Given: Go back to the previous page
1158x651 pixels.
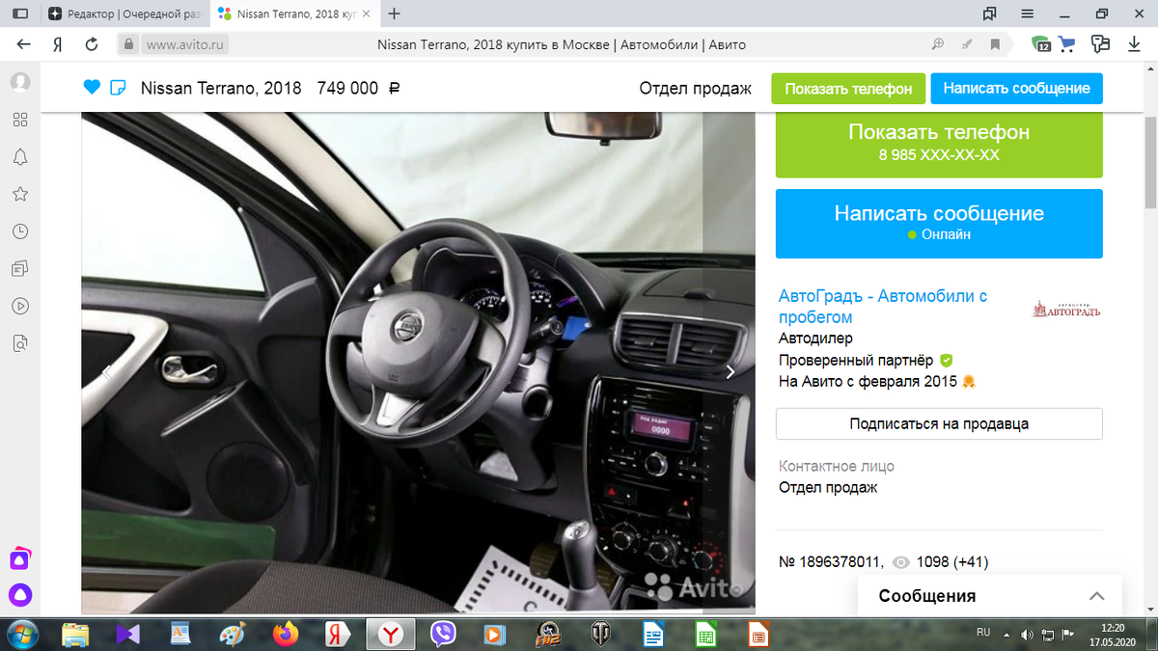Looking at the screenshot, I should point(24,44).
